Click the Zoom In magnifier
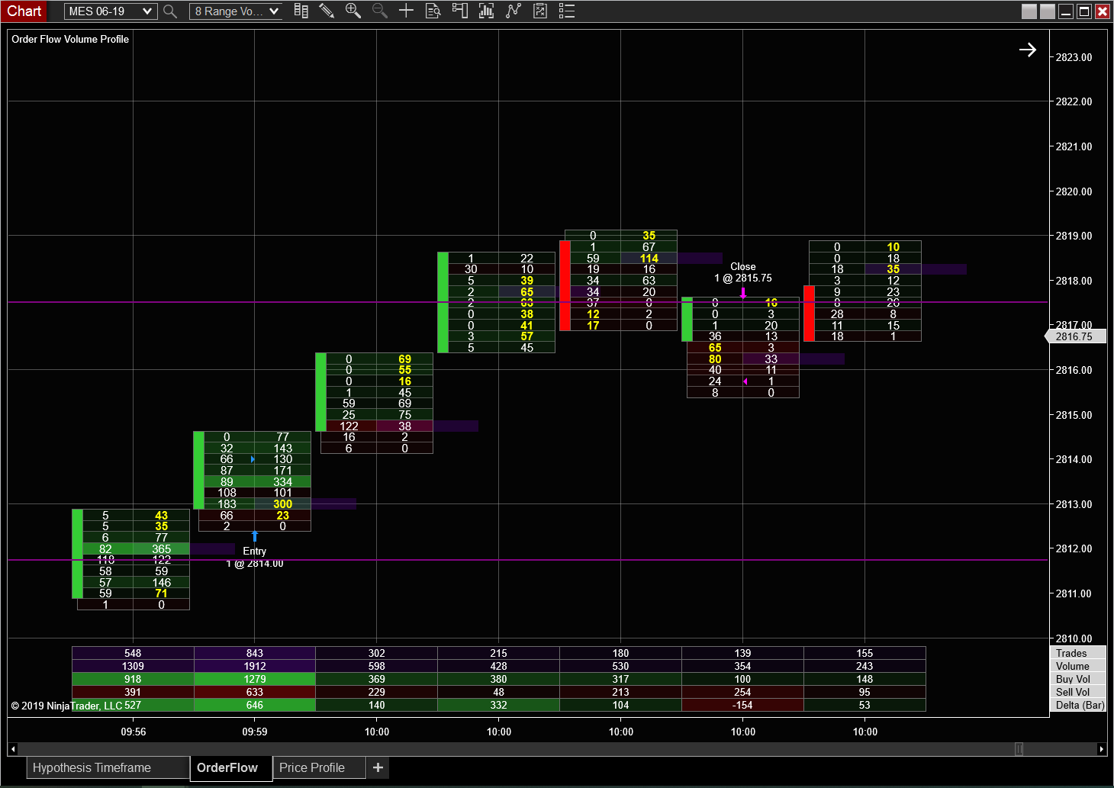The width and height of the screenshot is (1114, 788). [353, 11]
